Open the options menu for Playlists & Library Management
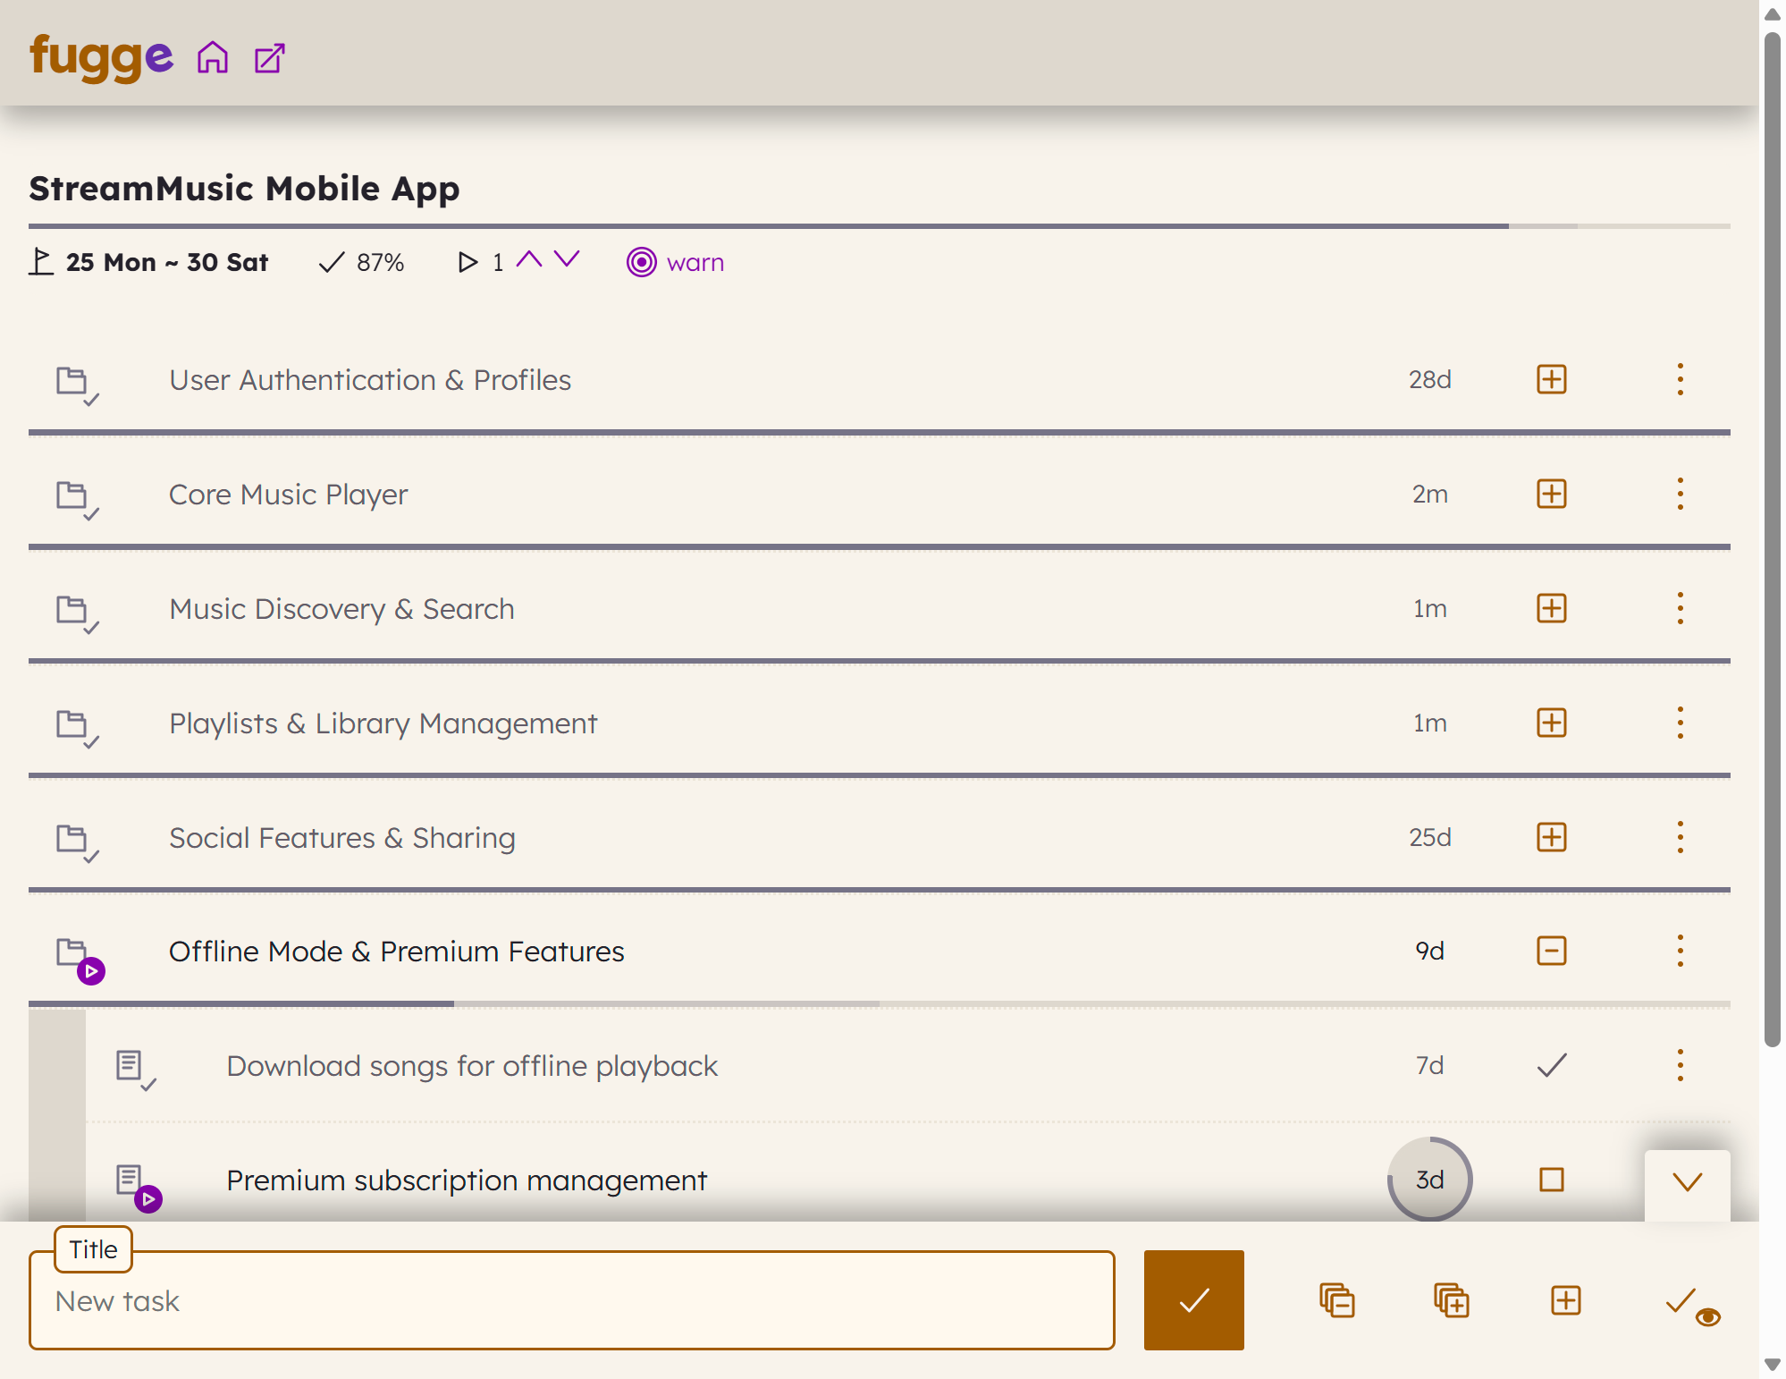 (x=1680, y=723)
